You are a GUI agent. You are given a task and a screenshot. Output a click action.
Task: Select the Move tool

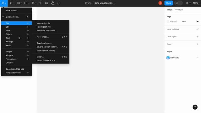tap(11, 3)
